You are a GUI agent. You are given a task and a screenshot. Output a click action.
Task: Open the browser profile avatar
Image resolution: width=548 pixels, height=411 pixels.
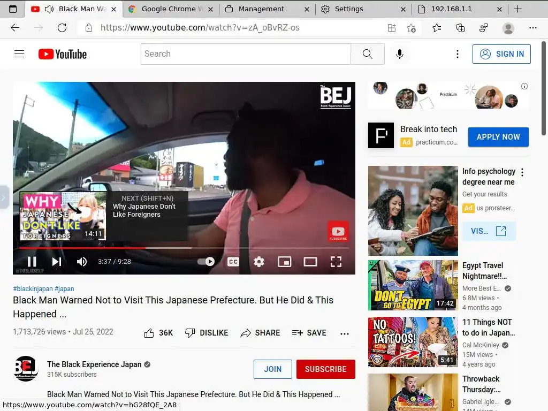point(508,28)
